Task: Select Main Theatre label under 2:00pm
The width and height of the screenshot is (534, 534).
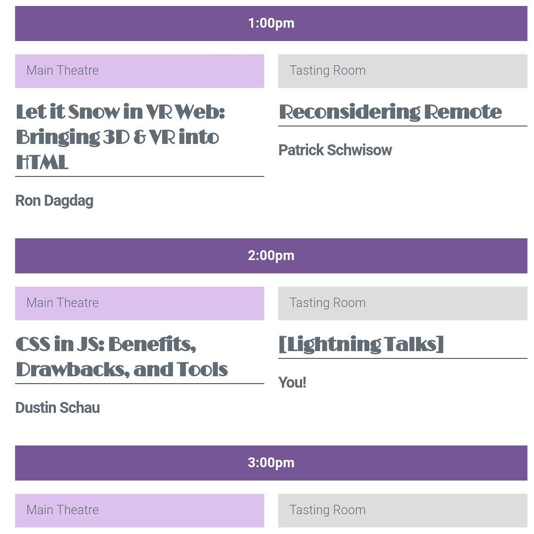Action: 139,304
